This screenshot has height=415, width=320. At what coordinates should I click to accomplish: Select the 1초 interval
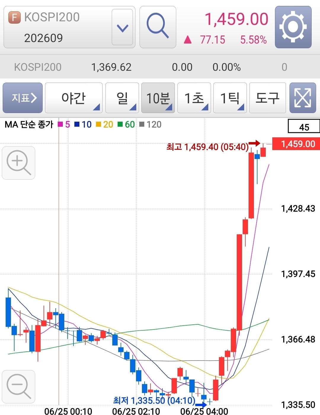click(x=194, y=98)
